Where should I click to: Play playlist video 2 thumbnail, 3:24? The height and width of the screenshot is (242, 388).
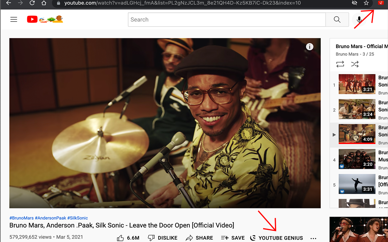[357, 109]
